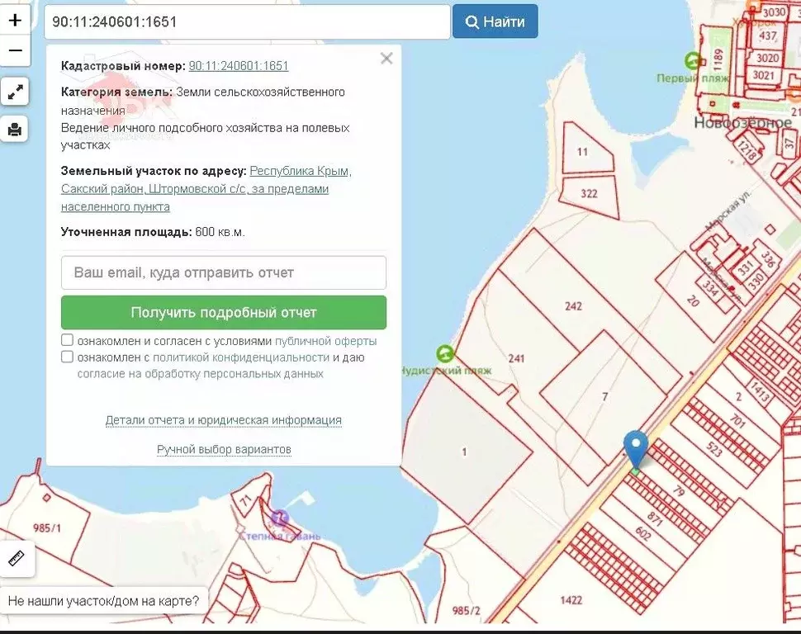Click the Найти search button
Screen dimensions: 801x634
pyautogui.click(x=495, y=21)
